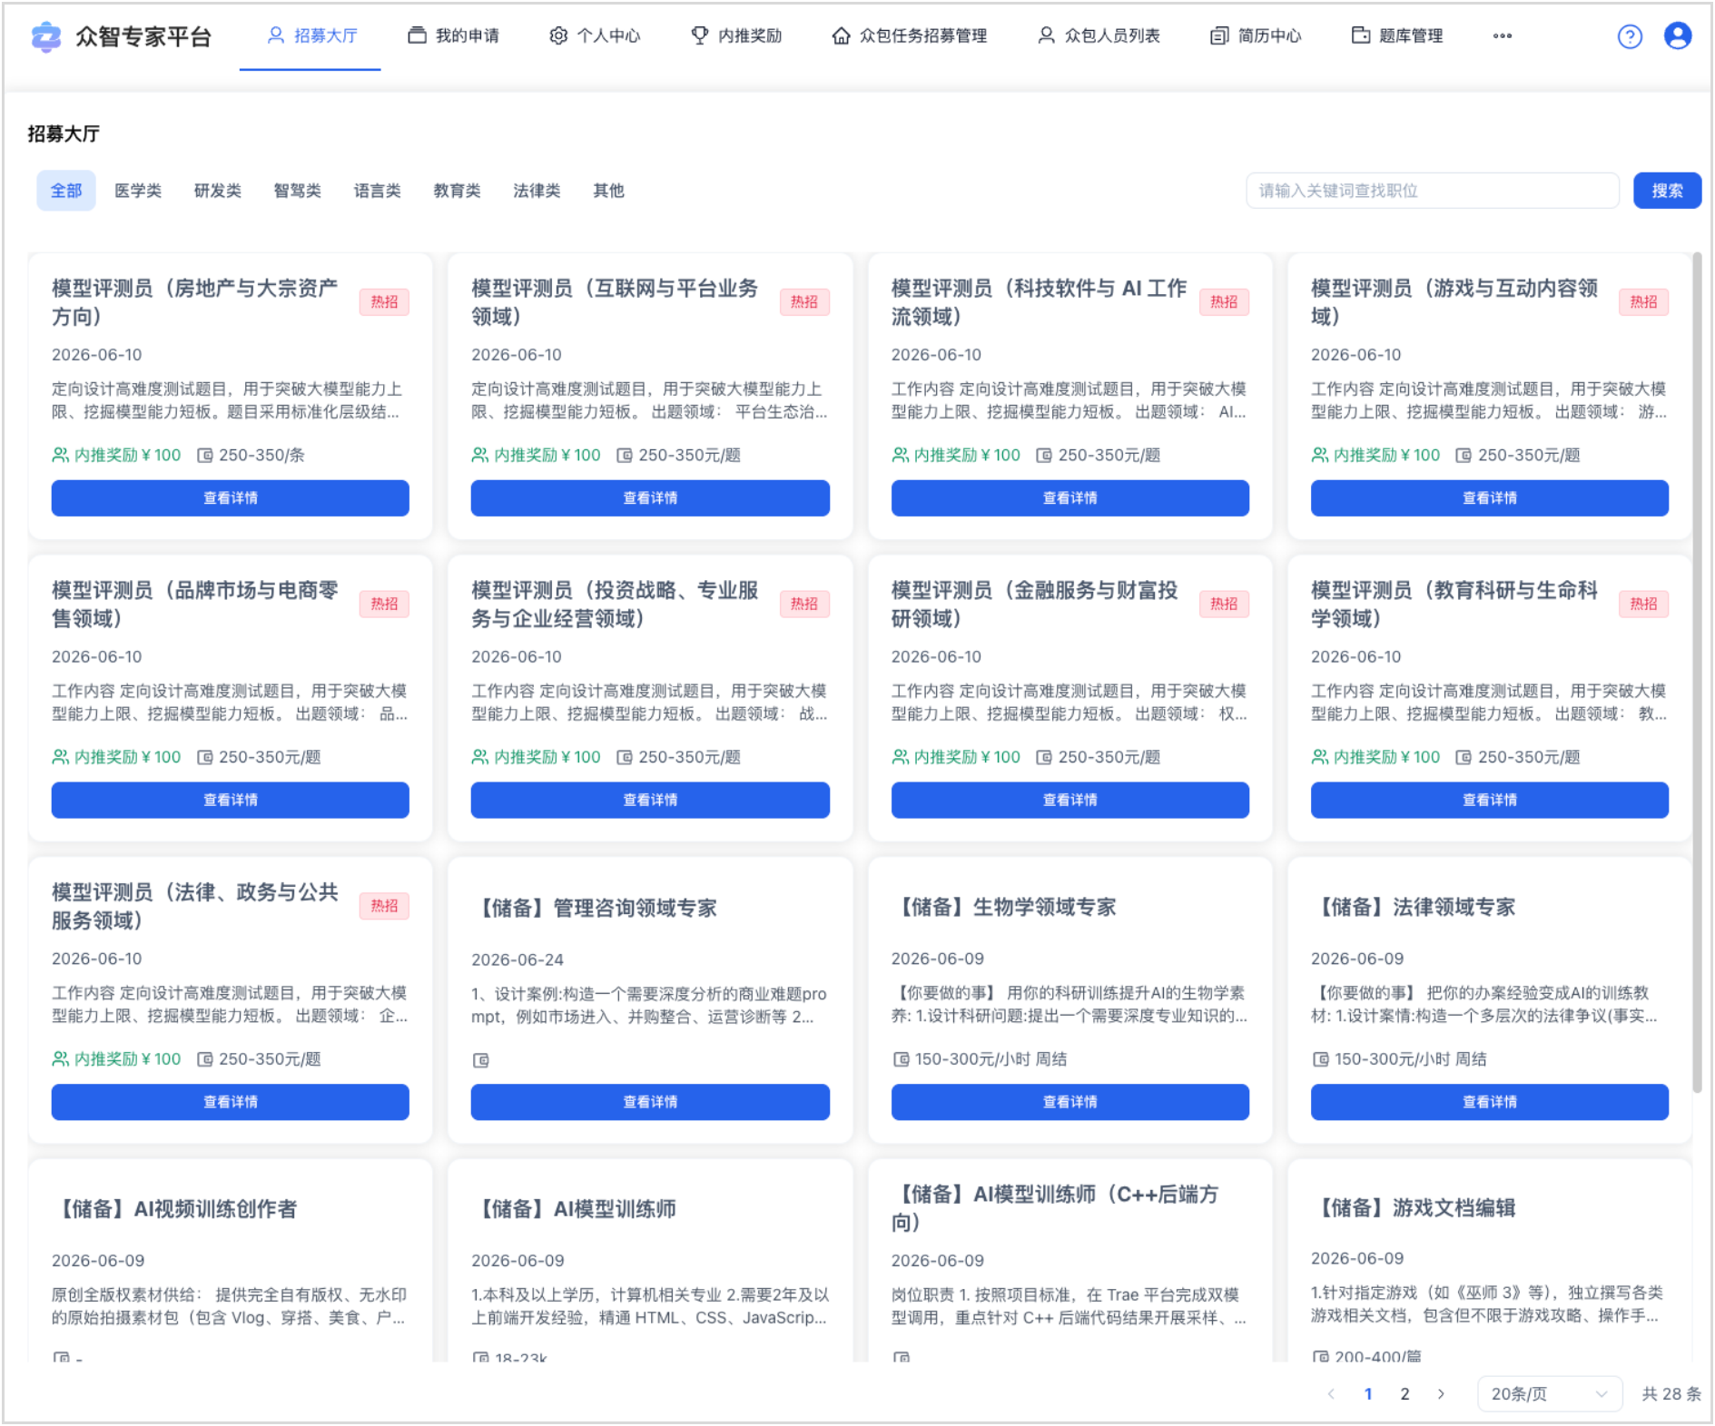Viewport: 1715px width, 1426px height.
Task: Select the 法律类 category filter
Action: tap(537, 191)
